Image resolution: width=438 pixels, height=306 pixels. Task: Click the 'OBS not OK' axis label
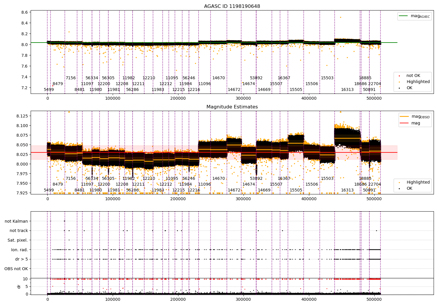coord(16,269)
